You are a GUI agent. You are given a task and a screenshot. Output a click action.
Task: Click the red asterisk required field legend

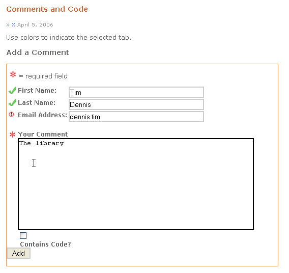tap(13, 75)
